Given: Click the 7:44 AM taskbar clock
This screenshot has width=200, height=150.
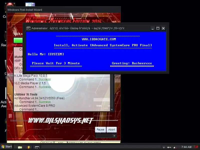Looking at the screenshot, I should 186,147.
